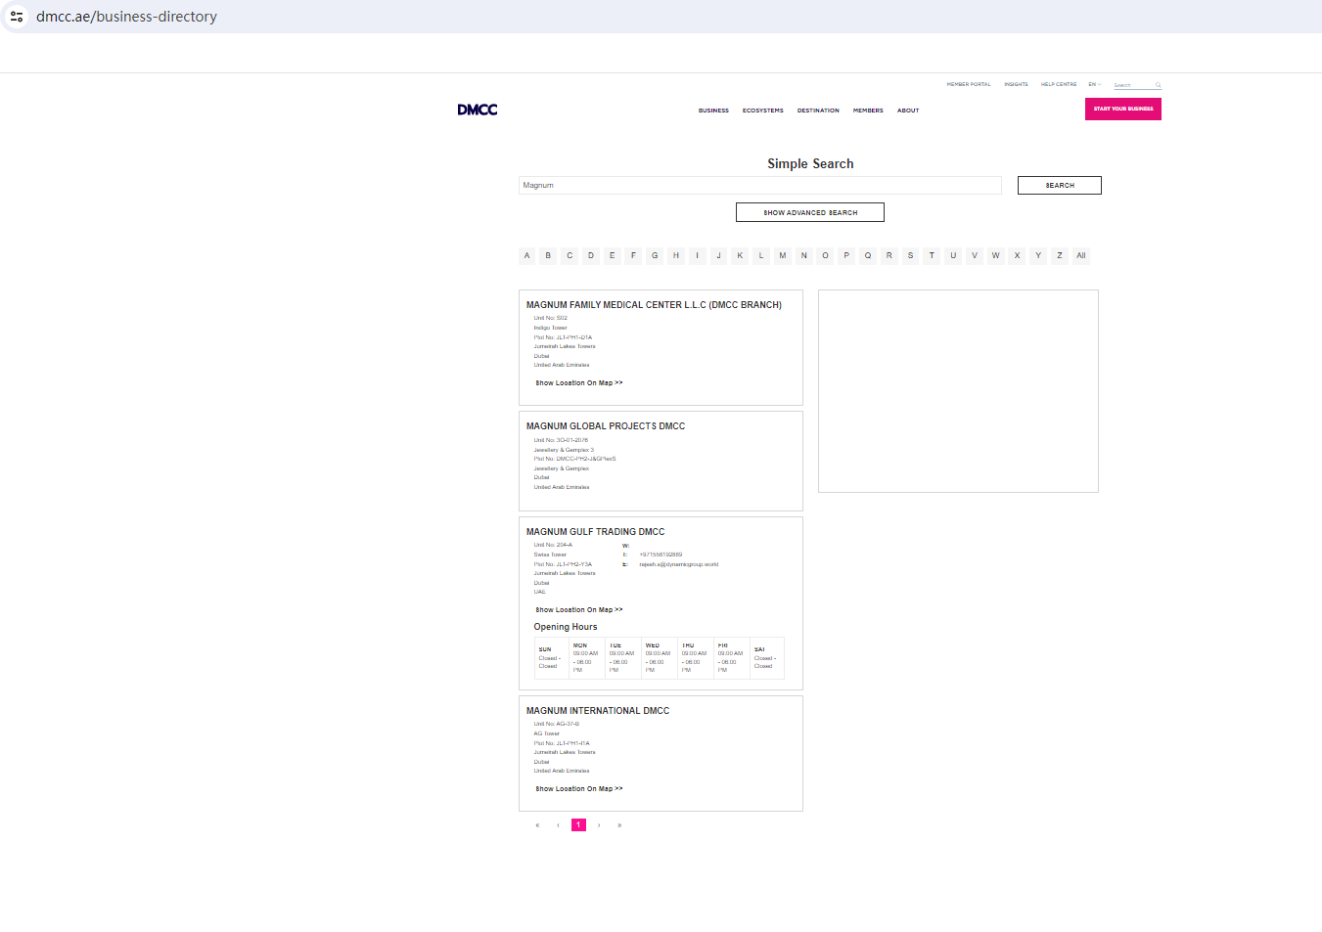Click the Start Your Business button
Screen dimensions: 1322x932
[1123, 109]
